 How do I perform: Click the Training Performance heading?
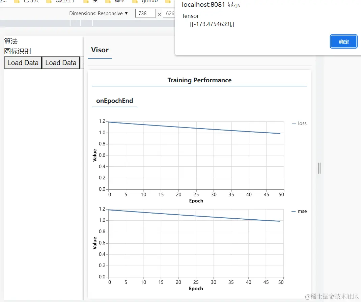tap(199, 80)
